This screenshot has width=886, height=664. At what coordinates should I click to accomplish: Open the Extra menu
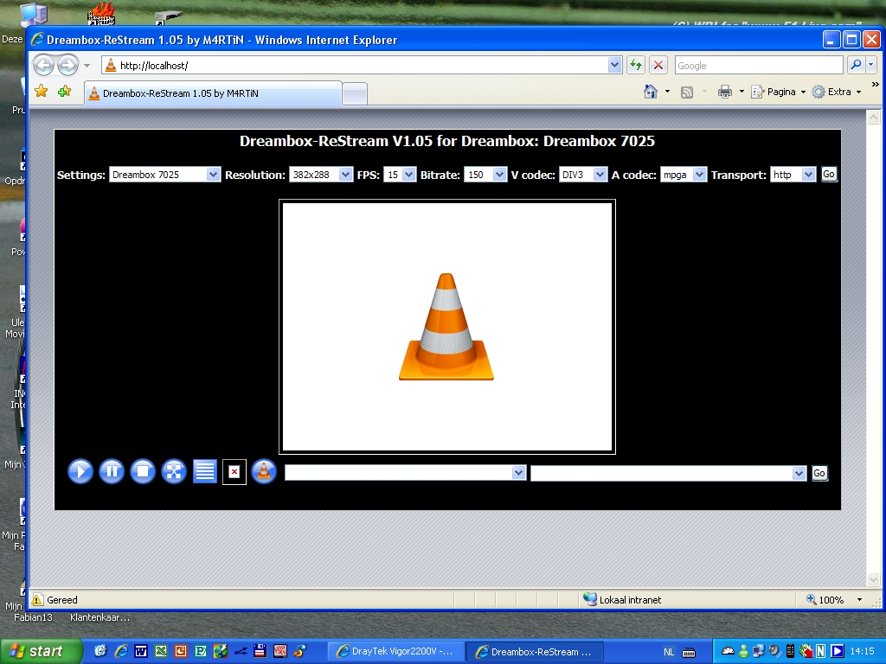click(x=837, y=92)
